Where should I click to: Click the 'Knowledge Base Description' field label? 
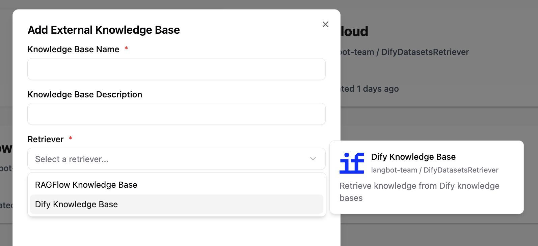(85, 94)
